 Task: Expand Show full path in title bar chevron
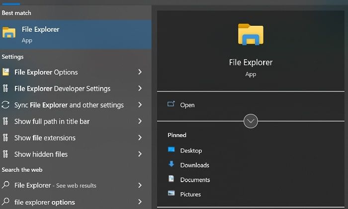click(140, 121)
